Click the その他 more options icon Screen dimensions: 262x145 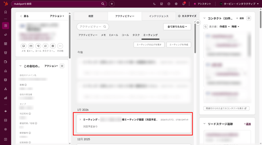point(60,46)
